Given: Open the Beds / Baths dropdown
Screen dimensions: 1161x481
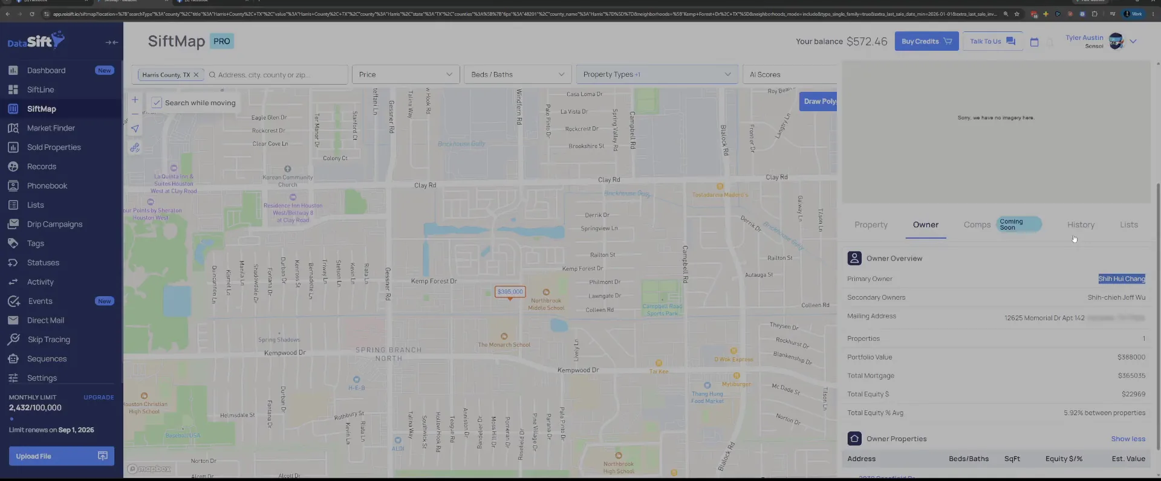Looking at the screenshot, I should click(518, 74).
